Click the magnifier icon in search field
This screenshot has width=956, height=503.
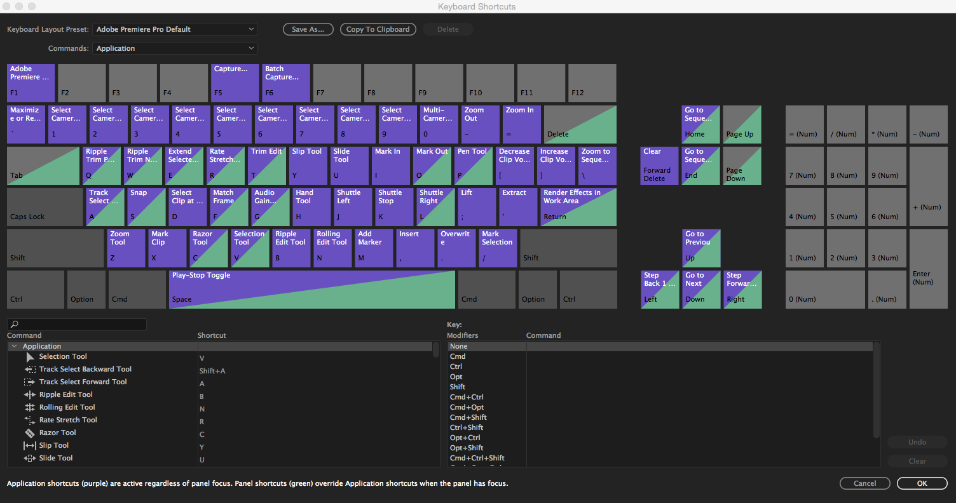coord(14,325)
